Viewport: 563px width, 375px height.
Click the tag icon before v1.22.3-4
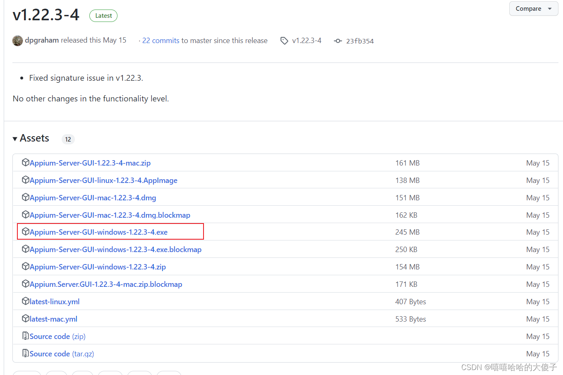[284, 41]
